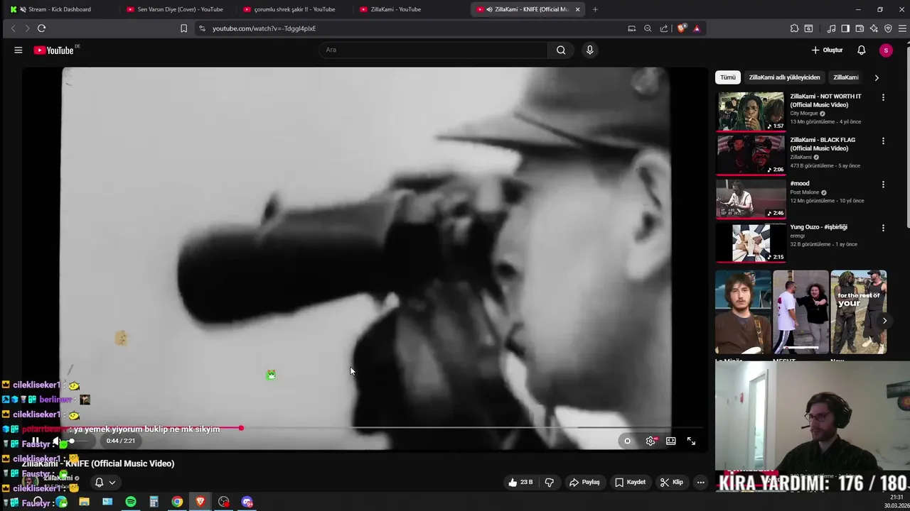Image resolution: width=910 pixels, height=511 pixels.
Task: Start voice search with the microphone icon
Action: coord(589,50)
